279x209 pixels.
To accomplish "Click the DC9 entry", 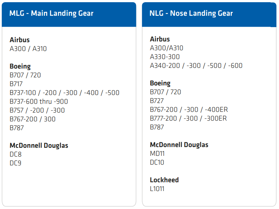I will point(16,163).
